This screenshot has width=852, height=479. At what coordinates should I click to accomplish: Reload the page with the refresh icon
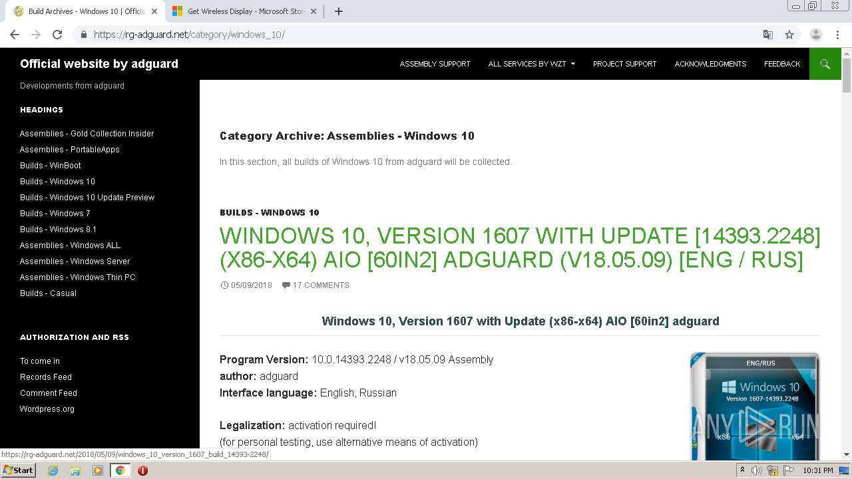click(57, 35)
